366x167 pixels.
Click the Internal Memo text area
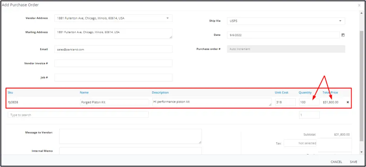tap(130, 151)
